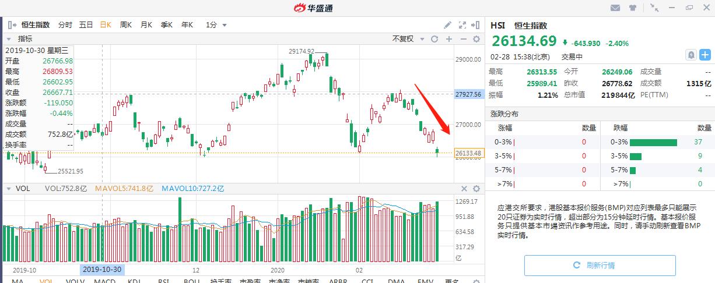
Task: Collapse the VOL sub-chart expander
Action: point(8,189)
